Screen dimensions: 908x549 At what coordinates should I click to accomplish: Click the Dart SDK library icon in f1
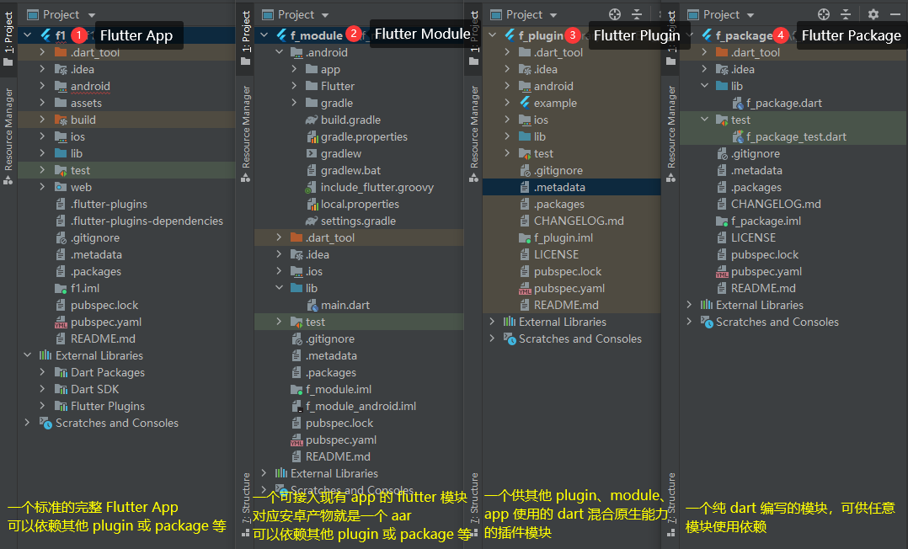coord(61,389)
